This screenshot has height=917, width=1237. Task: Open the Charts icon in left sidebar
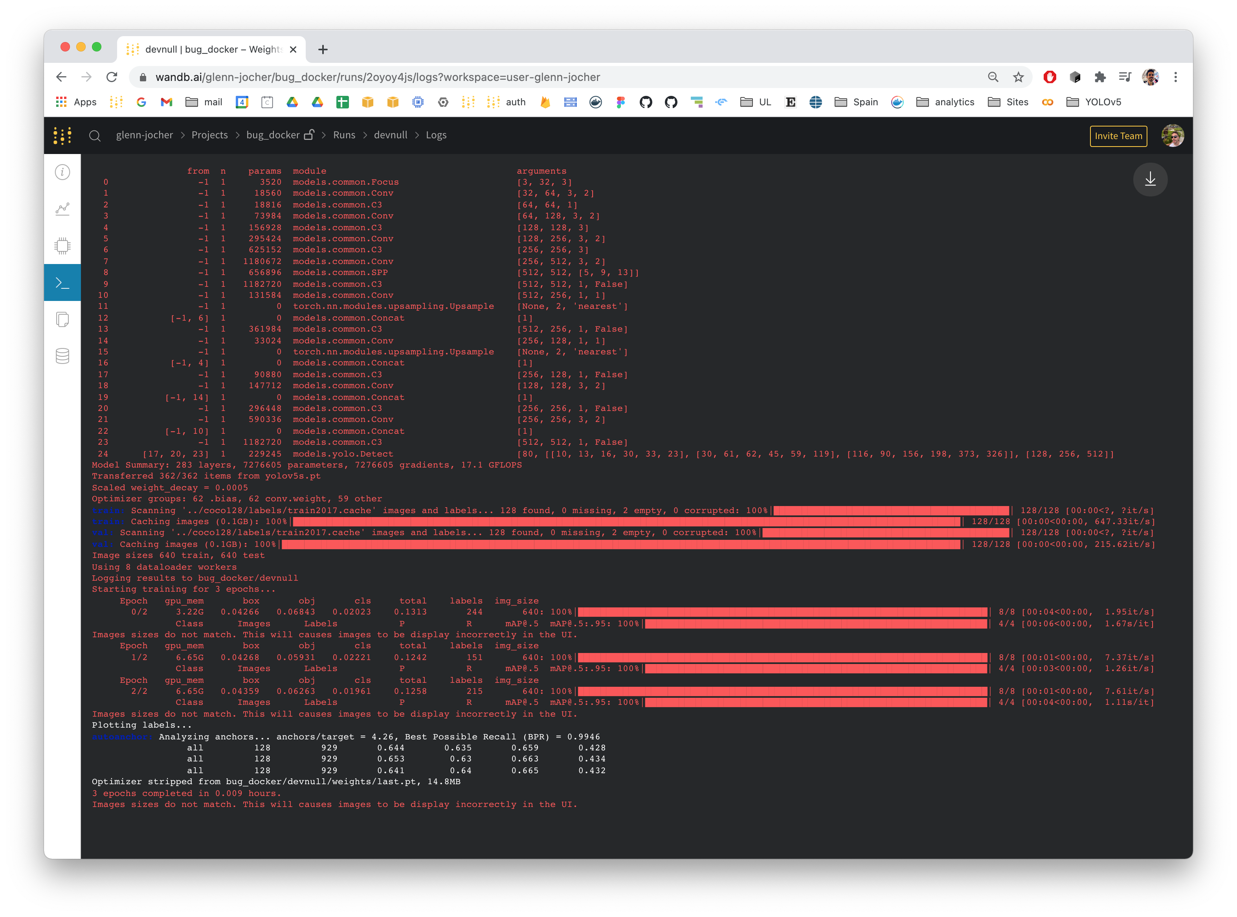(x=62, y=209)
